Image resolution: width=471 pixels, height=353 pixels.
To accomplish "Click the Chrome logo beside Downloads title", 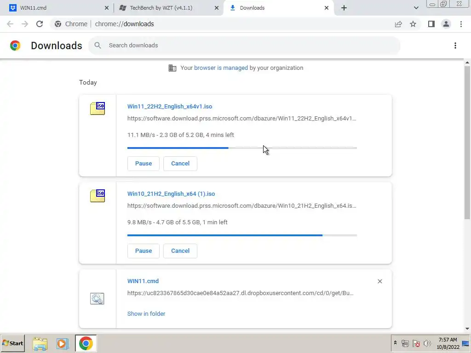I will click(x=15, y=46).
